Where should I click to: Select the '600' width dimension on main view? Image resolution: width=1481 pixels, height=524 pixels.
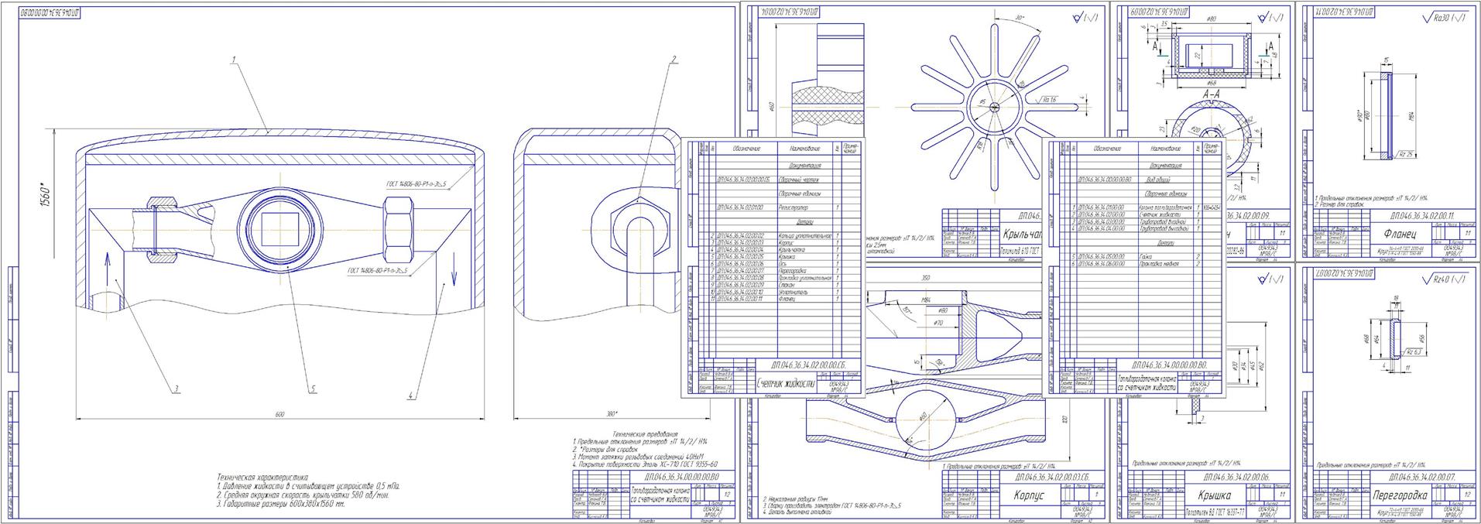[279, 415]
